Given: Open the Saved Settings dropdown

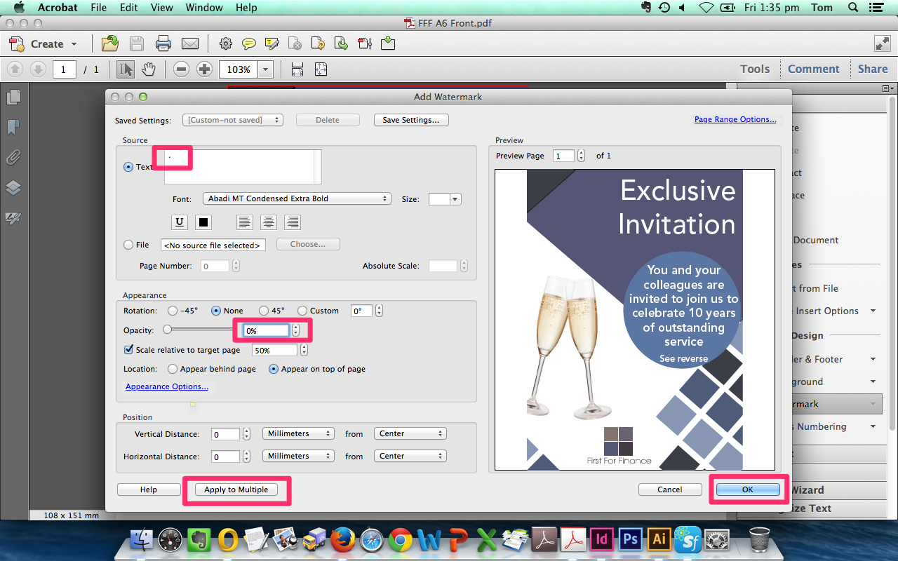Looking at the screenshot, I should pos(232,119).
